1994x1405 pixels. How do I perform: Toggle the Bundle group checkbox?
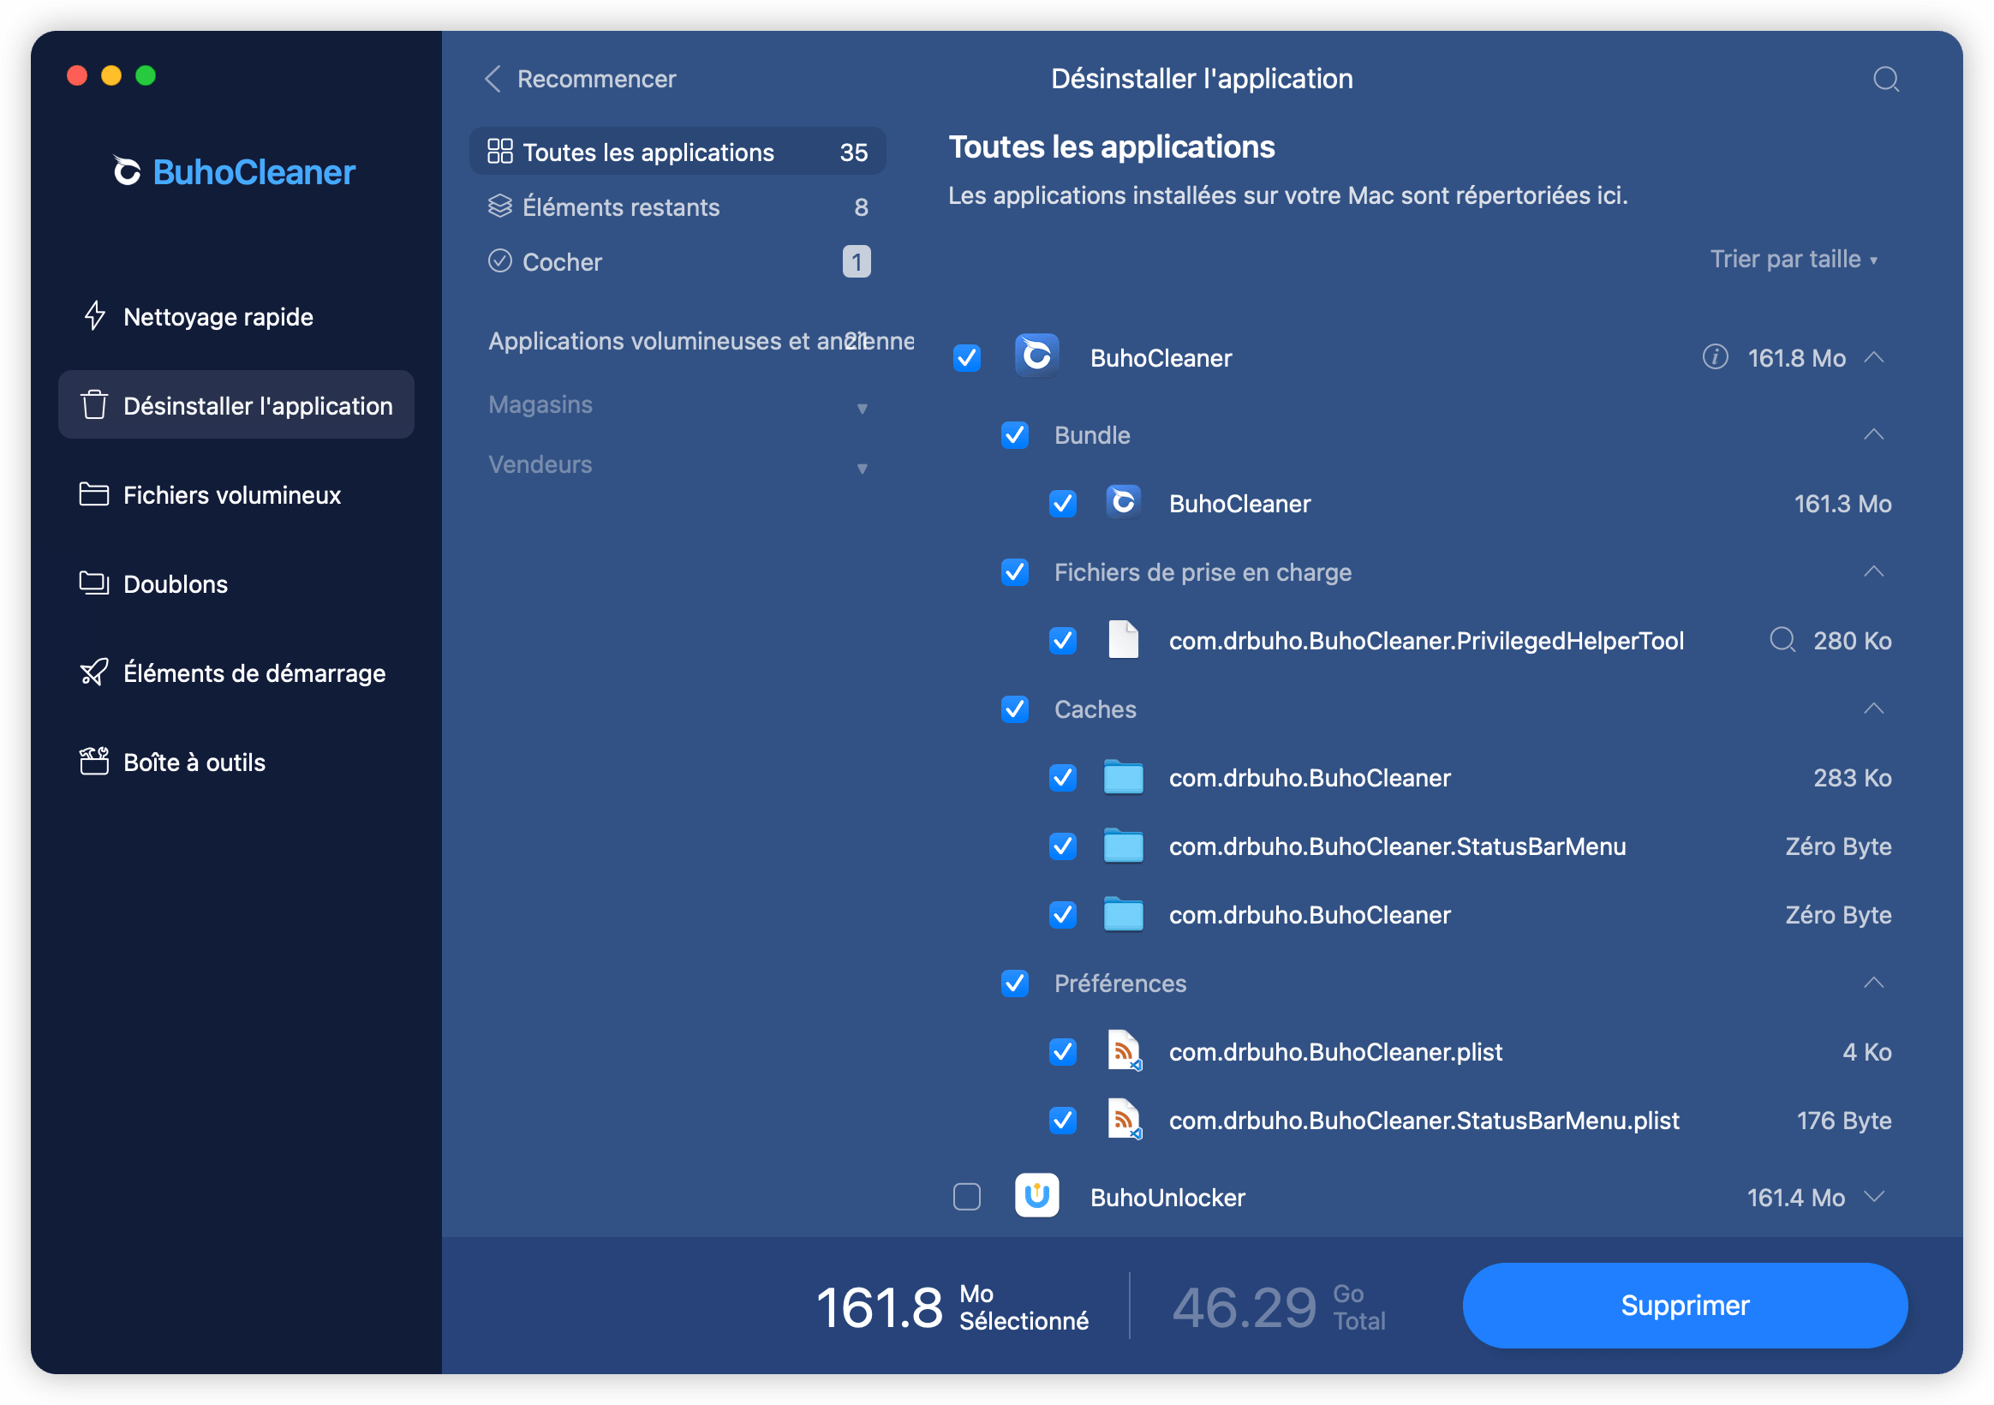coord(1014,434)
